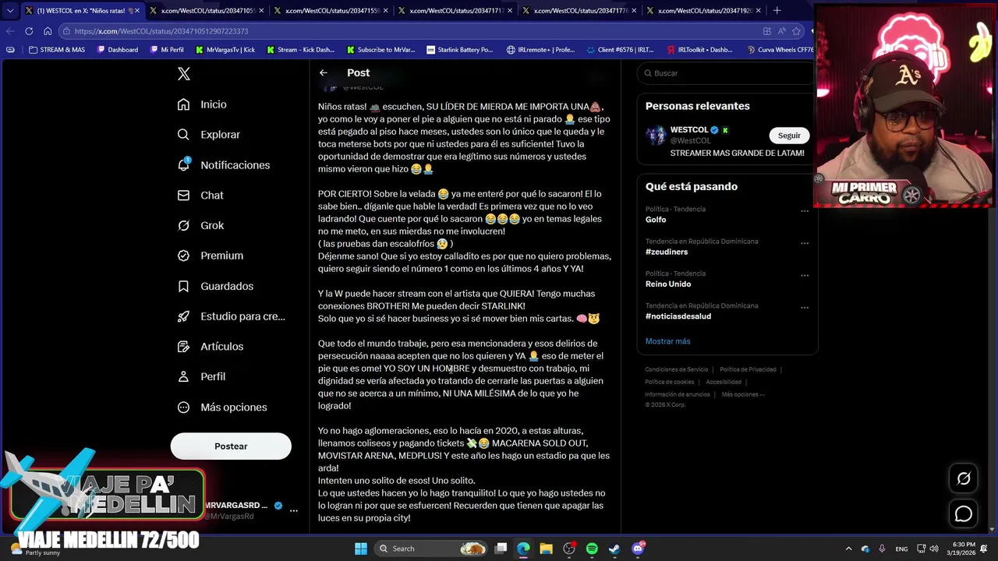This screenshot has height=561, width=998.
Task: Open WESTCOL avatar in Personas relevantes
Action: click(x=655, y=135)
